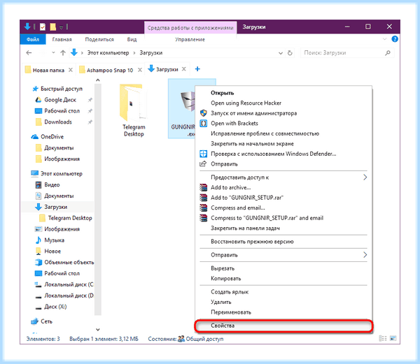Click the New folder quick access icon
Screen dimensions: 420x364
coord(53,27)
